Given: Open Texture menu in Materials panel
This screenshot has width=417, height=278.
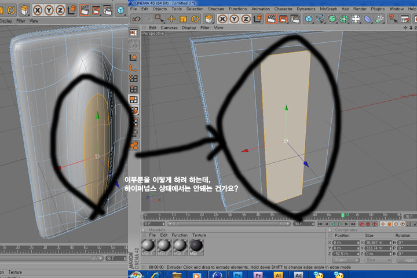Looking at the screenshot, I should pos(199,235).
